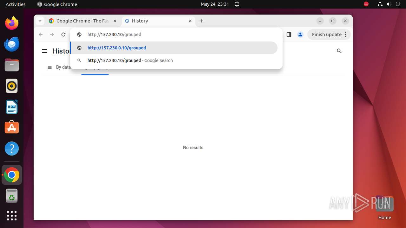This screenshot has height=228, width=406.
Task: Open Ubuntu Software store icon
Action: pos(12,128)
